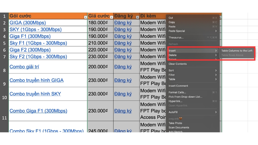Expand the Paste Special submenu

[x=193, y=31]
